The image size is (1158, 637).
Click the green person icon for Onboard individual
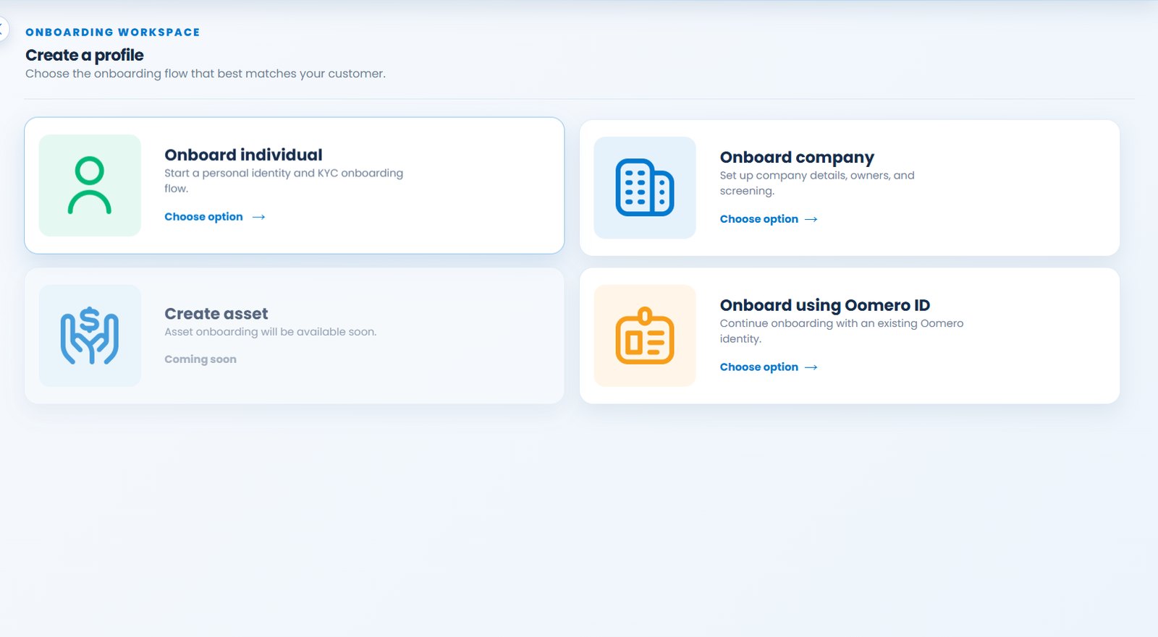[x=90, y=185]
